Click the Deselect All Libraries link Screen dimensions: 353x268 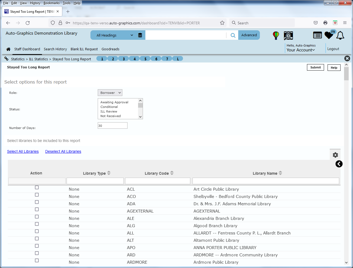click(x=63, y=151)
